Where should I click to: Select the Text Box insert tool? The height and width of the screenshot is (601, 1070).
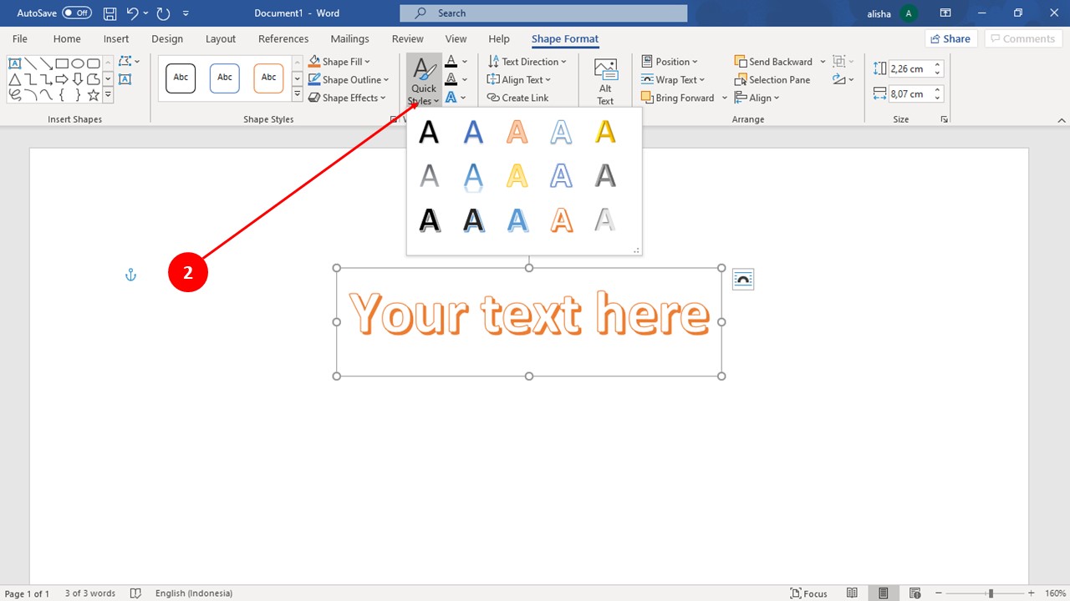click(x=14, y=63)
